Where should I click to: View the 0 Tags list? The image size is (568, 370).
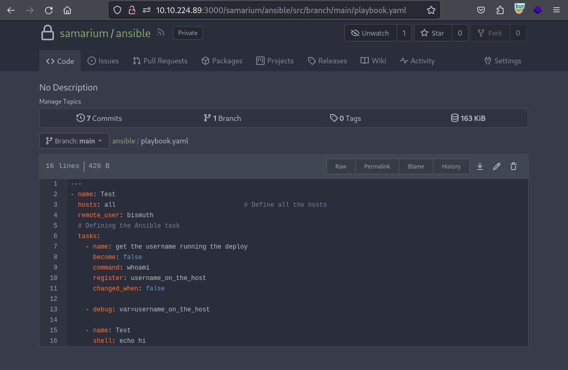(346, 118)
